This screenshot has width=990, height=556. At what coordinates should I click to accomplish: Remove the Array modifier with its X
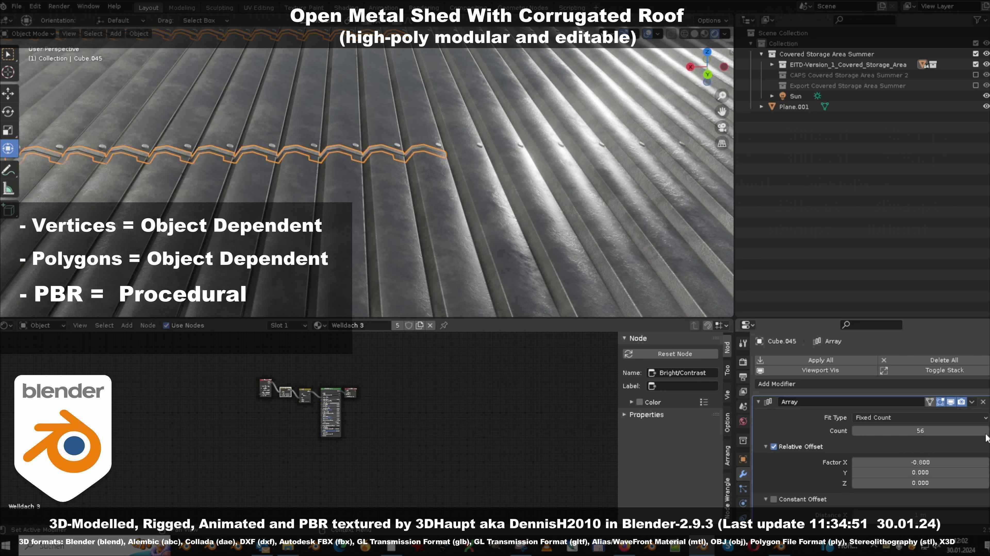tap(983, 402)
